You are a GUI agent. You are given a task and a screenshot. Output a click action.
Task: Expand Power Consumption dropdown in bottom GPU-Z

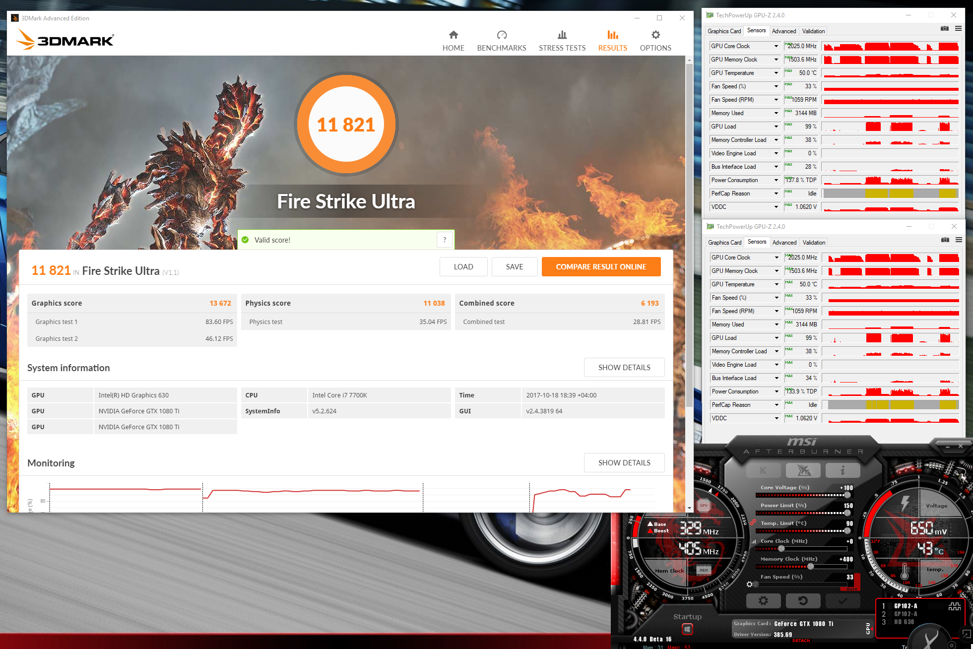777,391
